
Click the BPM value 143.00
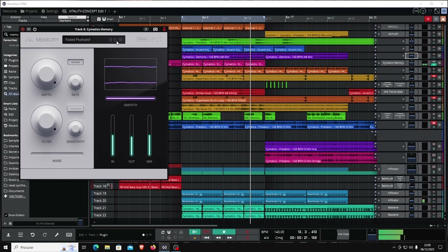tap(279, 232)
